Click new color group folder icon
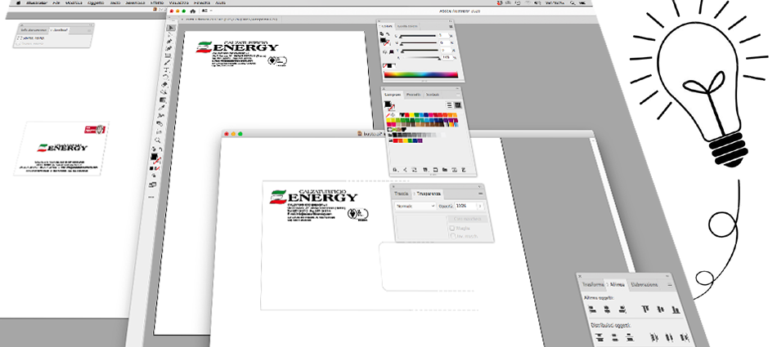This screenshot has height=347, width=777. tap(445, 170)
